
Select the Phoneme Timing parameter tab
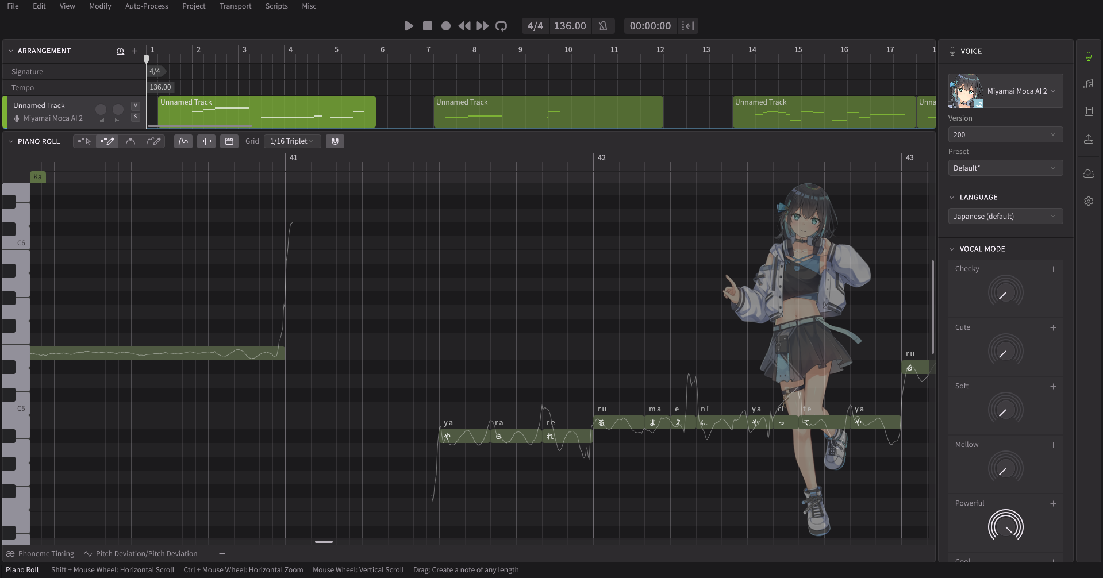point(40,554)
